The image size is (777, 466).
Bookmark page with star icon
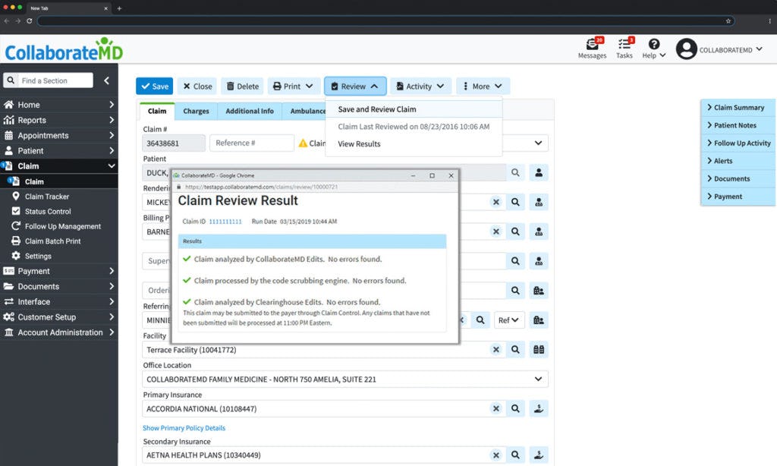pyautogui.click(x=728, y=20)
